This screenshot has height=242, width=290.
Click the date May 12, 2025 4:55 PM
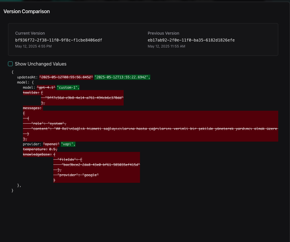click(33, 46)
